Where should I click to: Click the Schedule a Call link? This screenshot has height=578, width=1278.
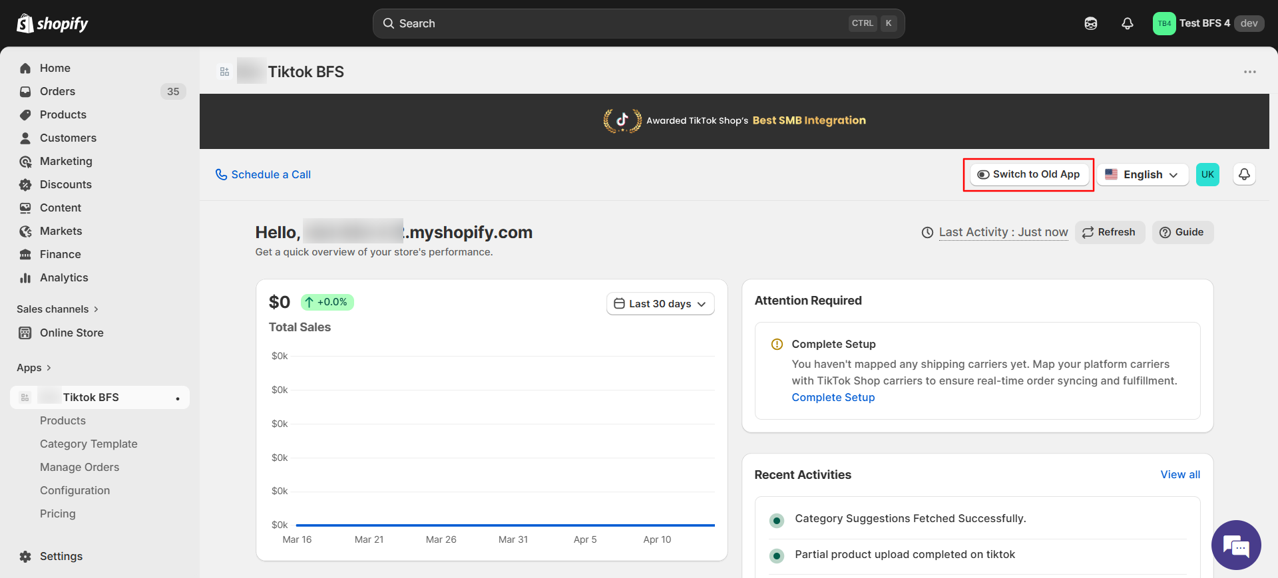pos(264,174)
